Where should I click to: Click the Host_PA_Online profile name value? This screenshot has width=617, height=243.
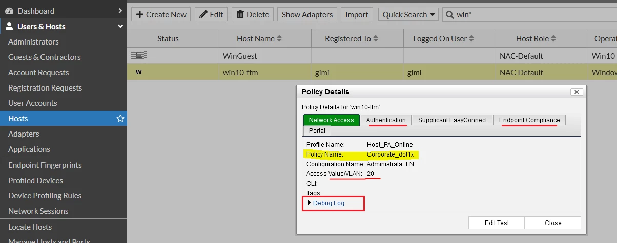[x=389, y=144]
